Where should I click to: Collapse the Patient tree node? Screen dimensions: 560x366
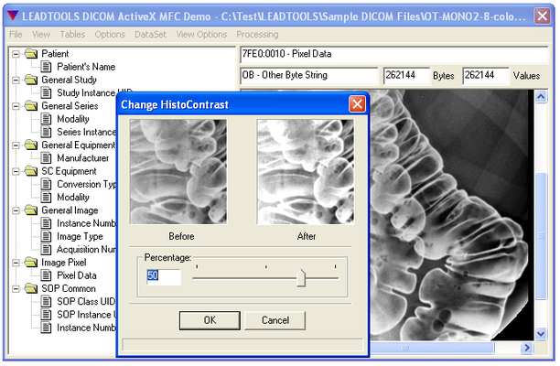coord(16,54)
